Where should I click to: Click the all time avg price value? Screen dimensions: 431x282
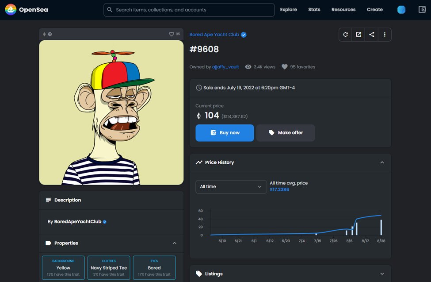(279, 189)
